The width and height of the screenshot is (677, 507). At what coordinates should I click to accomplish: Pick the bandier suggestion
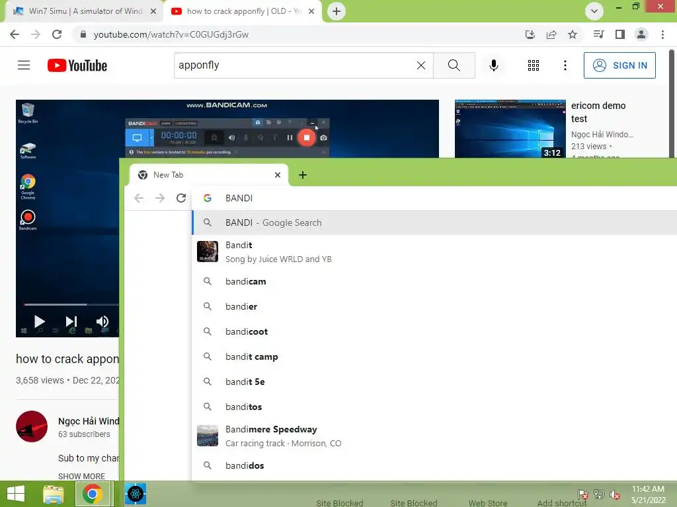(x=434, y=306)
